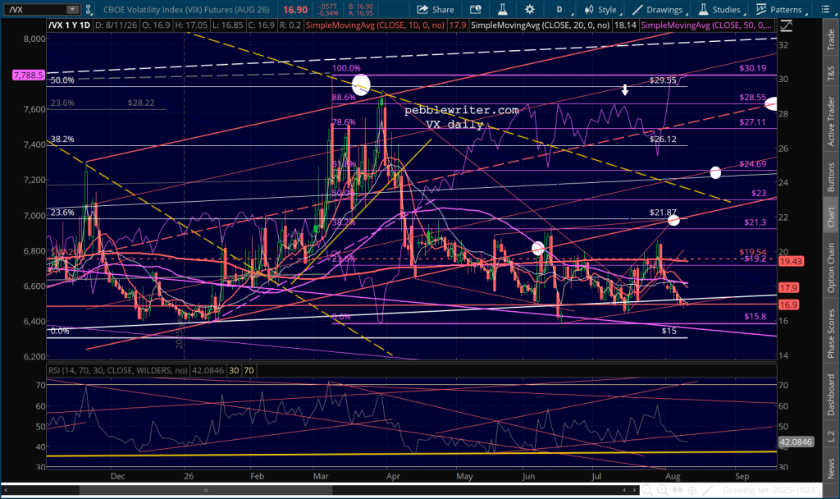The width and height of the screenshot is (840, 499).
Task: Click the SimpleMovingAvg (CLOSE, 10, 0, no) label
Action: tap(375, 25)
